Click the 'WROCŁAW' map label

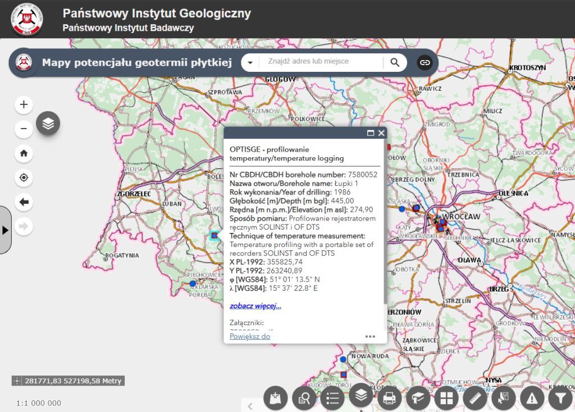461,217
